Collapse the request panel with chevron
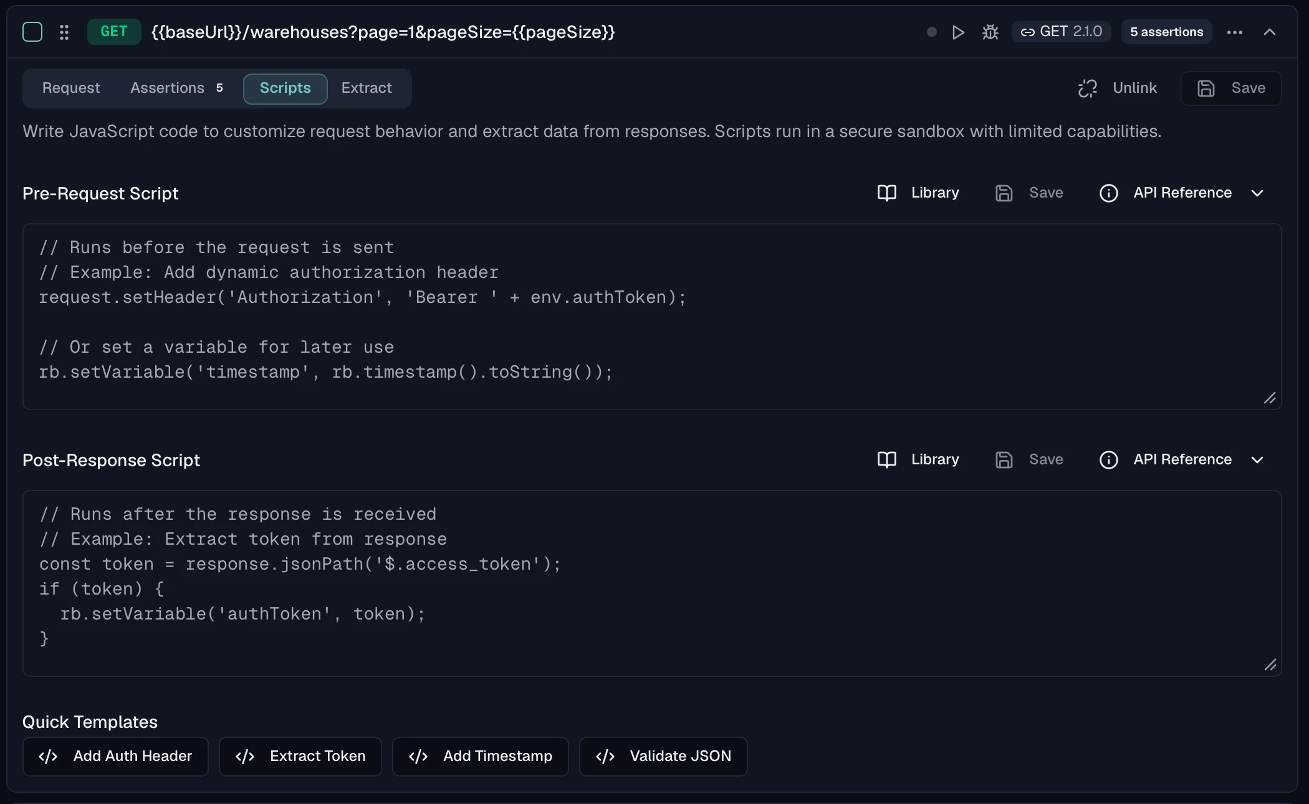Image resolution: width=1309 pixels, height=804 pixels. click(x=1270, y=32)
